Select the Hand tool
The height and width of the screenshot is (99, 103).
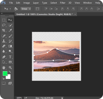(x=4, y=68)
